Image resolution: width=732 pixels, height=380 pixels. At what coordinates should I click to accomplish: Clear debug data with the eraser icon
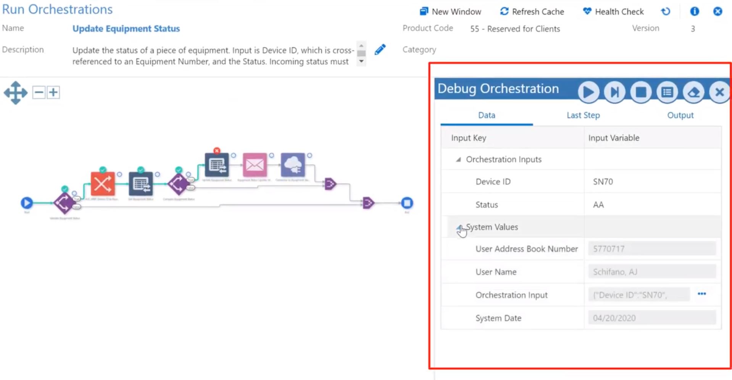click(x=693, y=91)
